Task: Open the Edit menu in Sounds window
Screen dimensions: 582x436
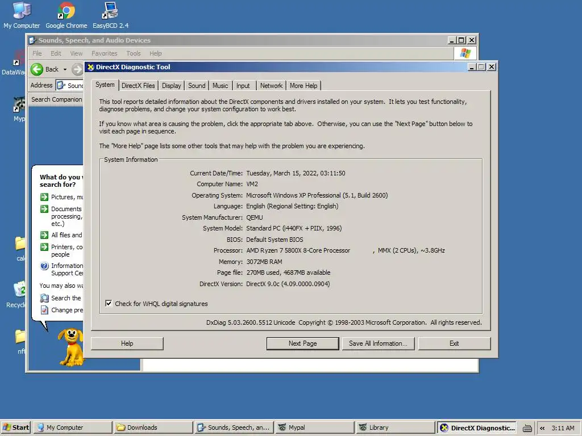Action: tap(56, 53)
